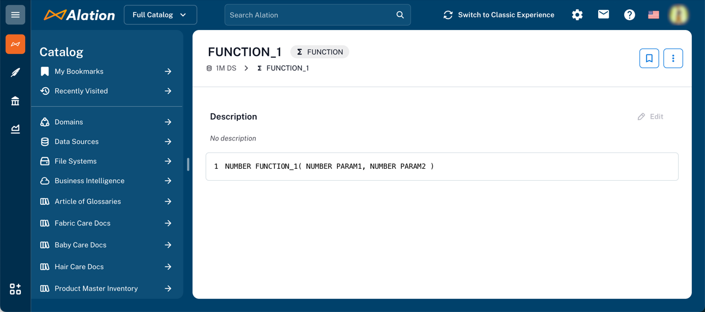Image resolution: width=705 pixels, height=312 pixels.
Task: Open the help question mark icon
Action: click(x=630, y=15)
